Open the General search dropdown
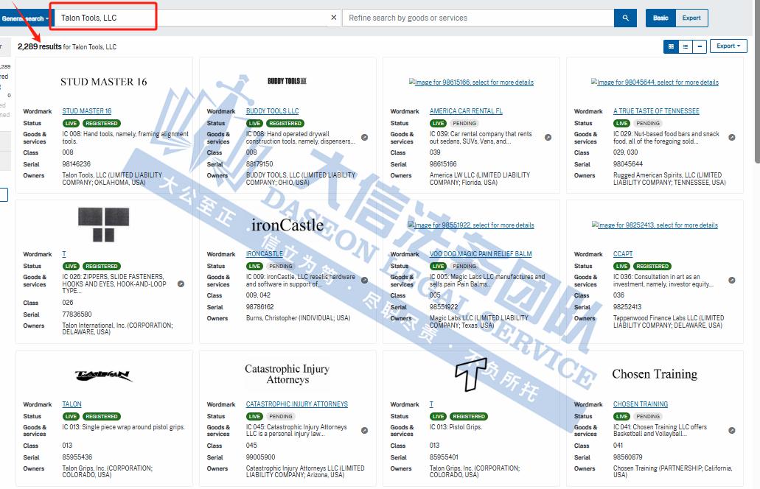This screenshot has width=760, height=489. pyautogui.click(x=25, y=18)
